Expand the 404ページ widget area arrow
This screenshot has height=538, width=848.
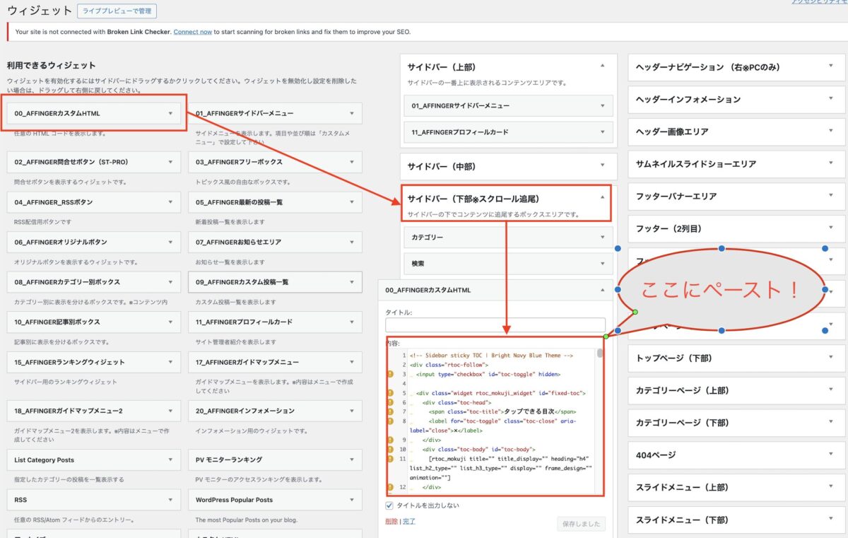(x=832, y=455)
